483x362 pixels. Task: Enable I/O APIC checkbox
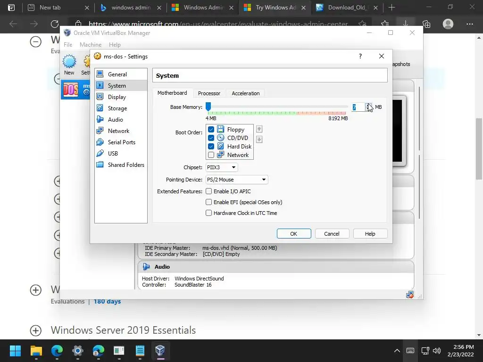(209, 191)
